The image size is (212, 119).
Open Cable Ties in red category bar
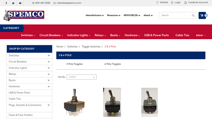182,35
